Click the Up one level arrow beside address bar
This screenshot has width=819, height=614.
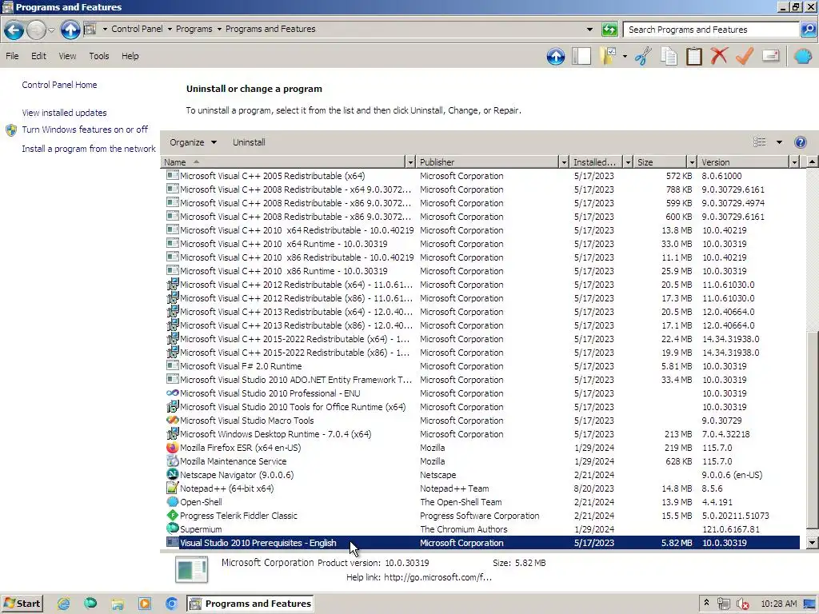pos(70,30)
